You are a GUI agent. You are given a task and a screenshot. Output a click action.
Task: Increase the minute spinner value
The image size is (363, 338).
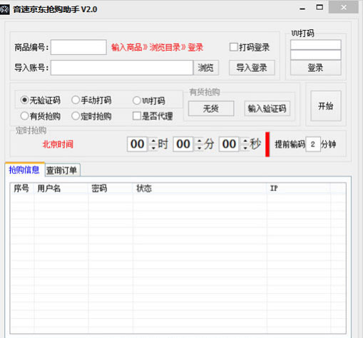pyautogui.click(x=199, y=141)
